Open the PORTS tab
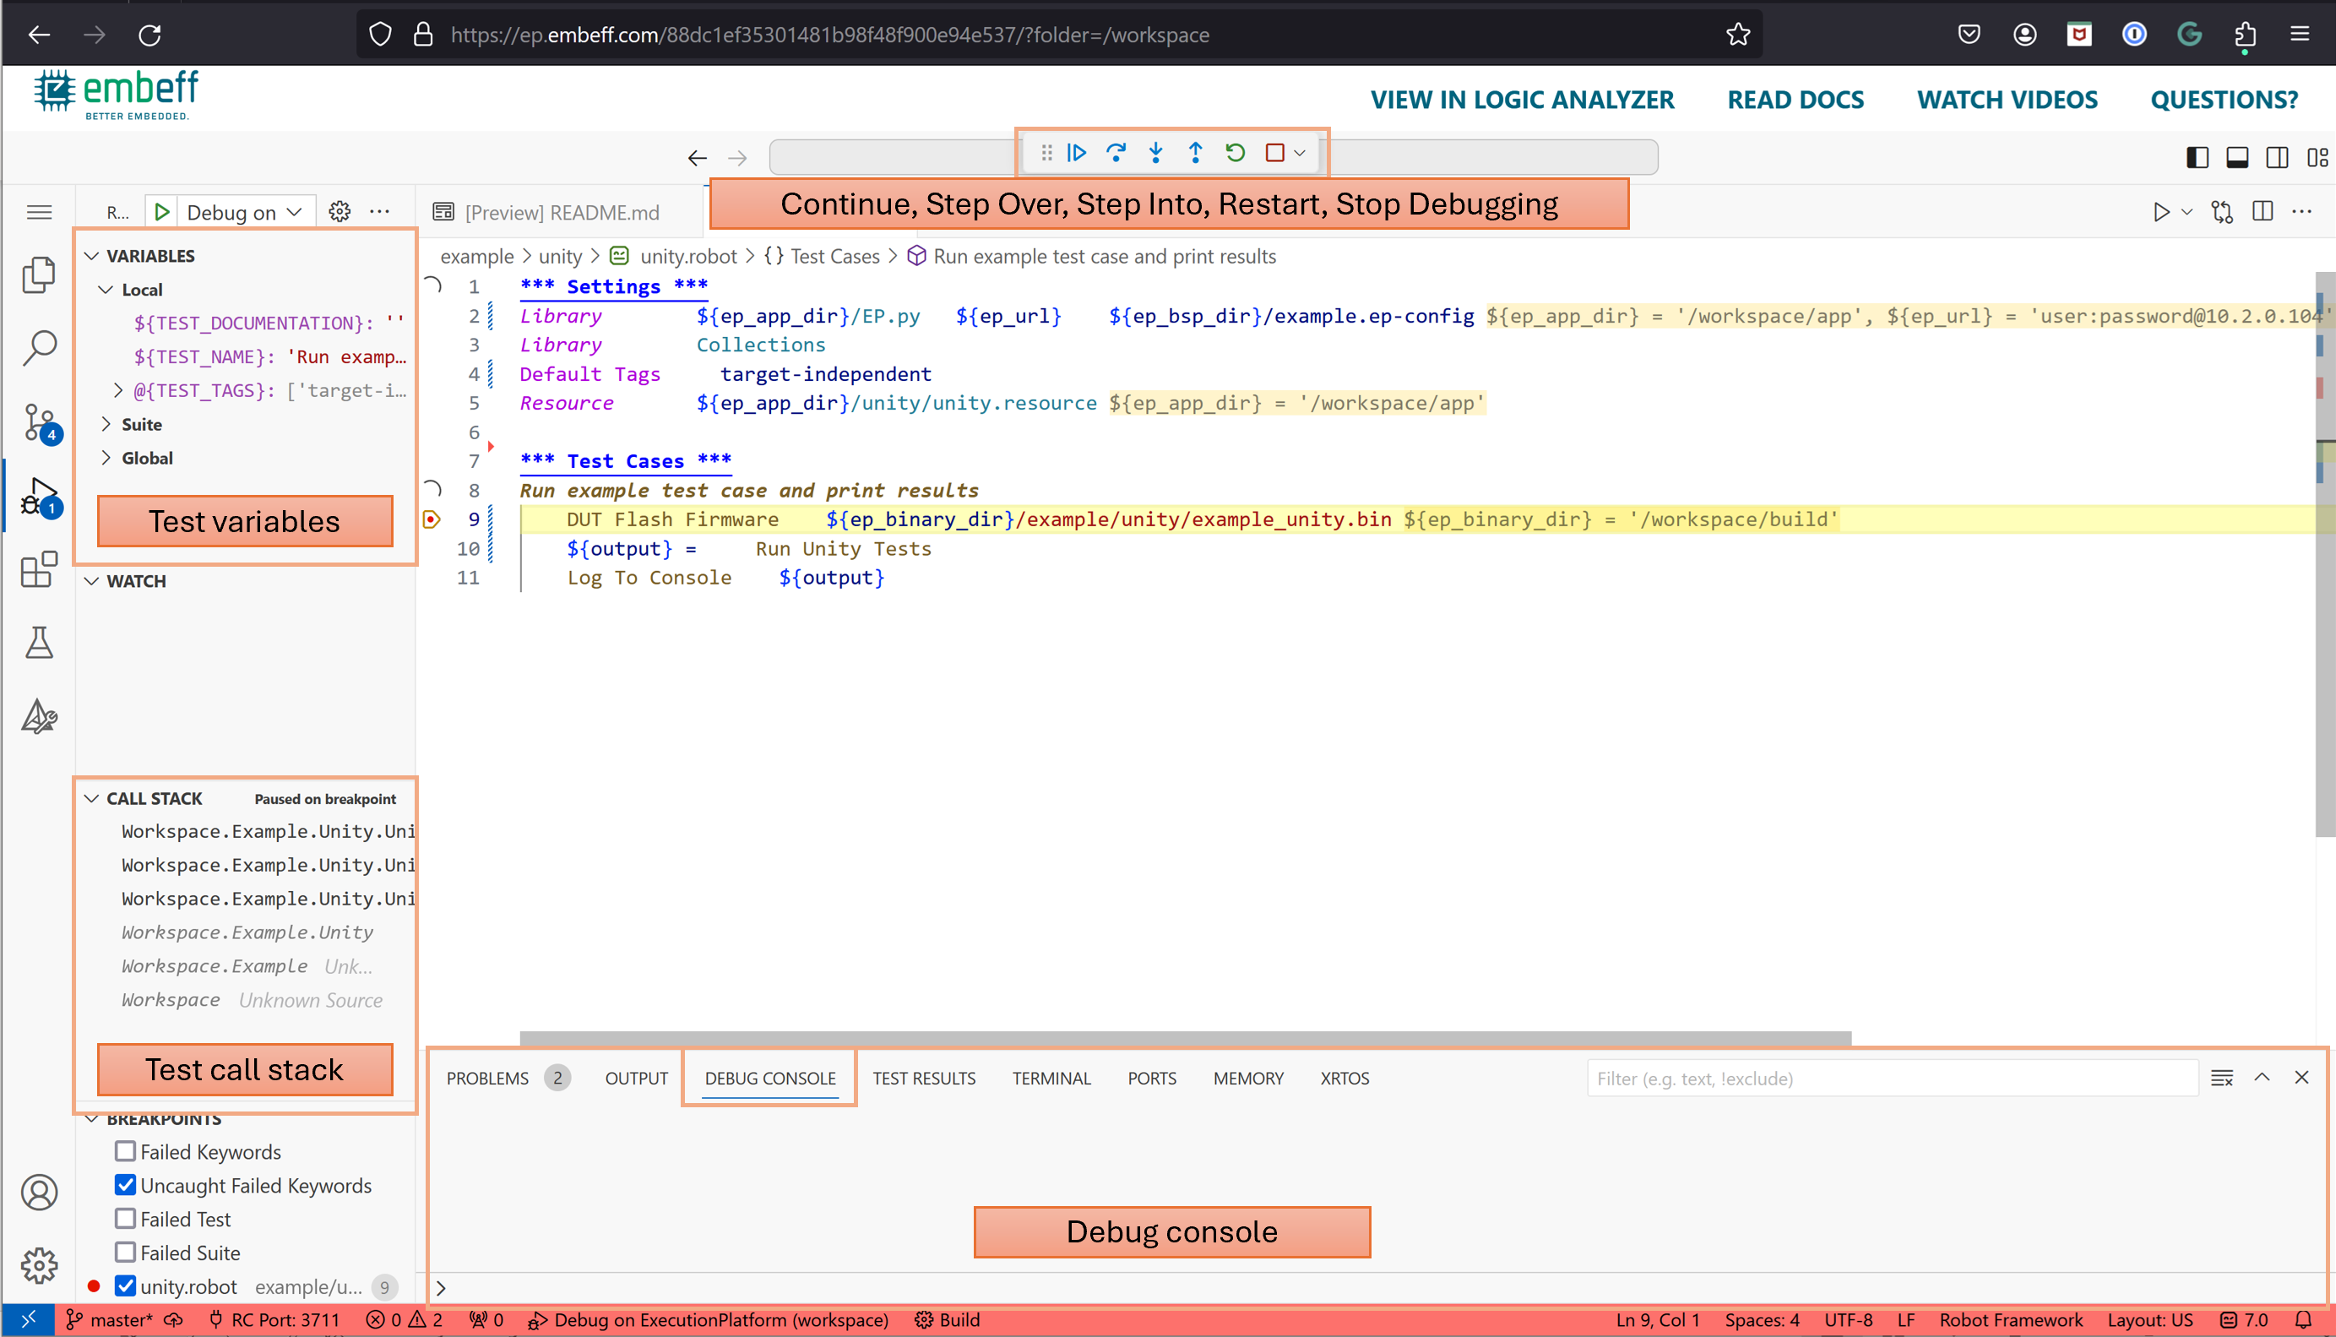 [1151, 1078]
